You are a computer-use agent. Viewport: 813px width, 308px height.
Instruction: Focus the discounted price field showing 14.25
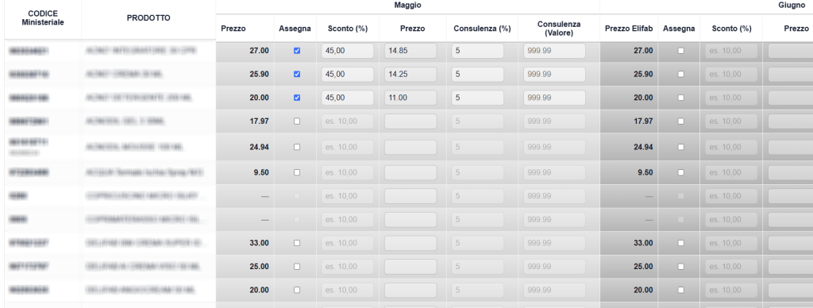coord(410,74)
